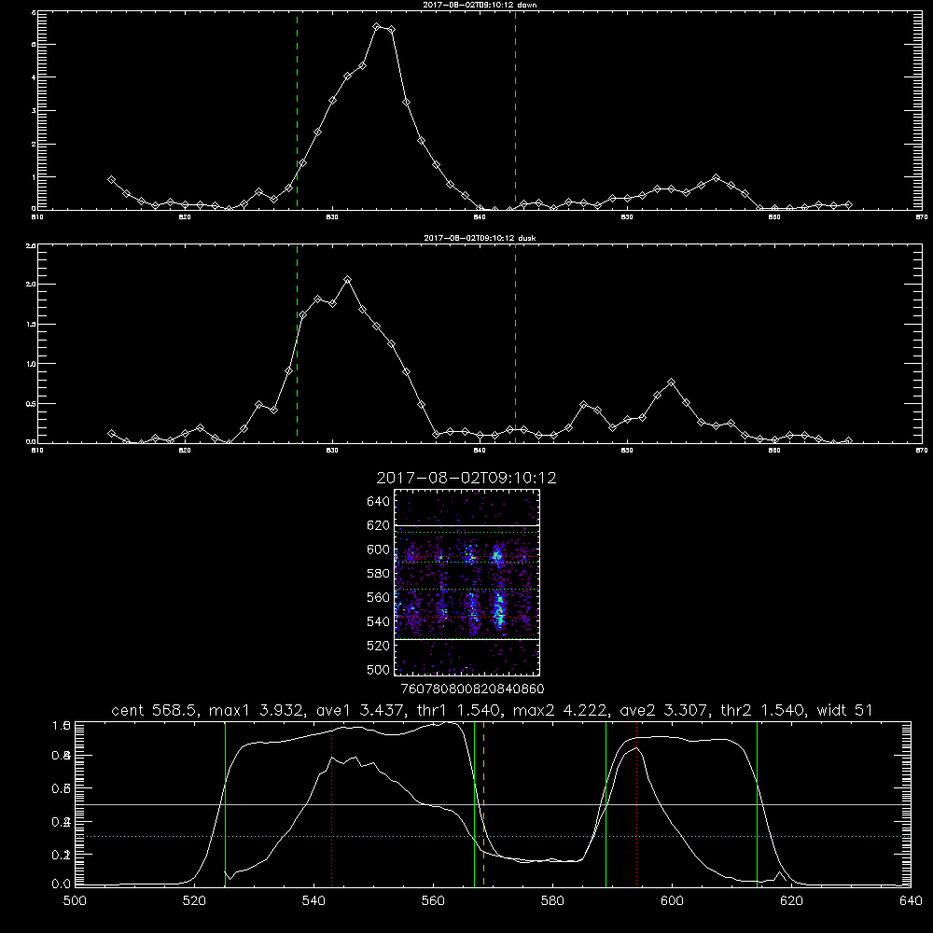The image size is (933, 933).
Task: Click the small spike near 618 in bottom plot
Action: click(779, 874)
